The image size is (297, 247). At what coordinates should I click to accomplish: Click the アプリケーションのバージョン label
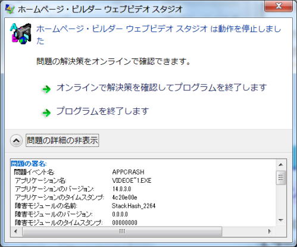click(55, 189)
